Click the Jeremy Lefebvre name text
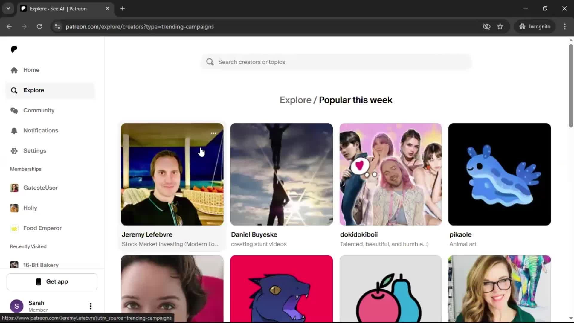The image size is (574, 323). tap(147, 235)
